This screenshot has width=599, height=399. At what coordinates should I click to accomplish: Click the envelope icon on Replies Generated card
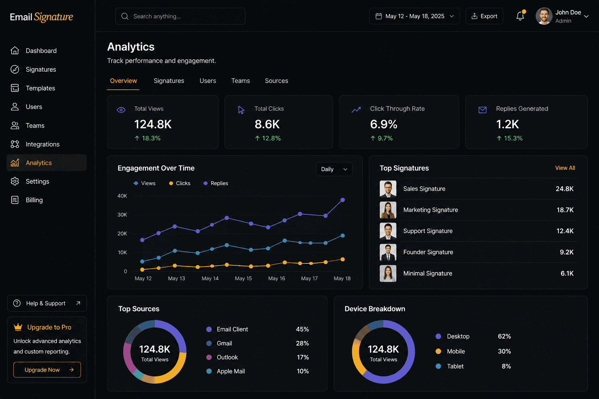coord(482,110)
